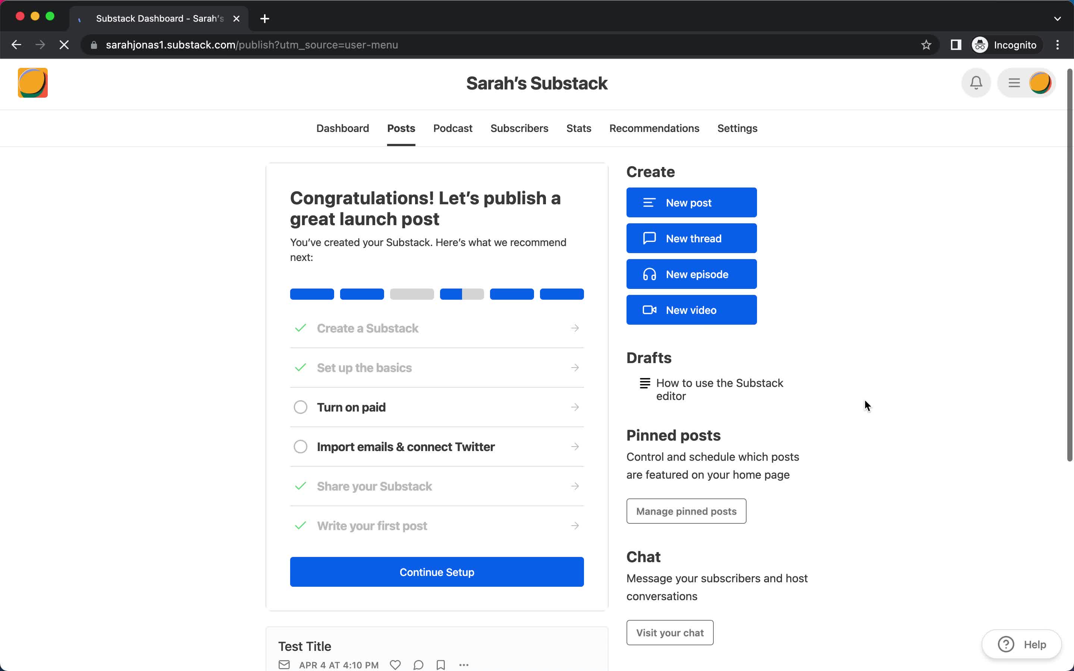This screenshot has height=671, width=1074.
Task: Go back with the browser back arrow
Action: coord(16,45)
